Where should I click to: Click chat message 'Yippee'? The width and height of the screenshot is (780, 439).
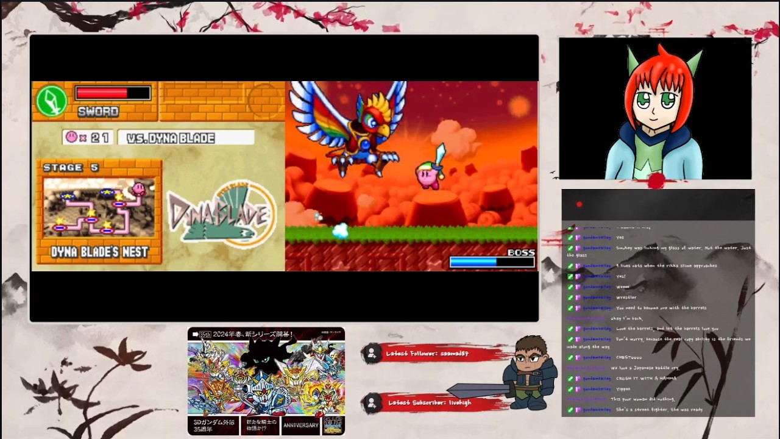pyautogui.click(x=623, y=389)
